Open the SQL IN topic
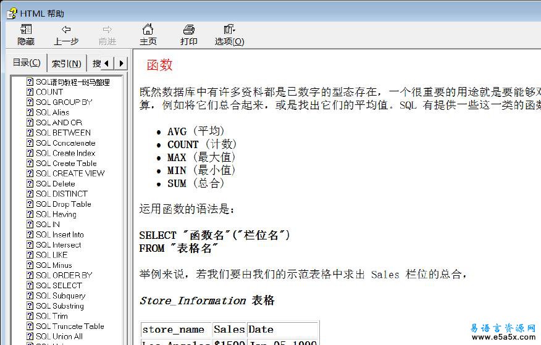 tap(48, 225)
